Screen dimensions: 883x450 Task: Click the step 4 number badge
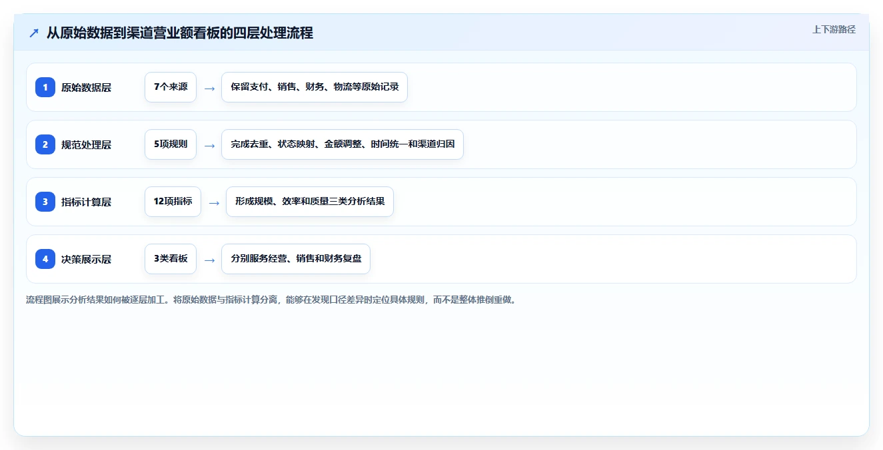tap(45, 259)
